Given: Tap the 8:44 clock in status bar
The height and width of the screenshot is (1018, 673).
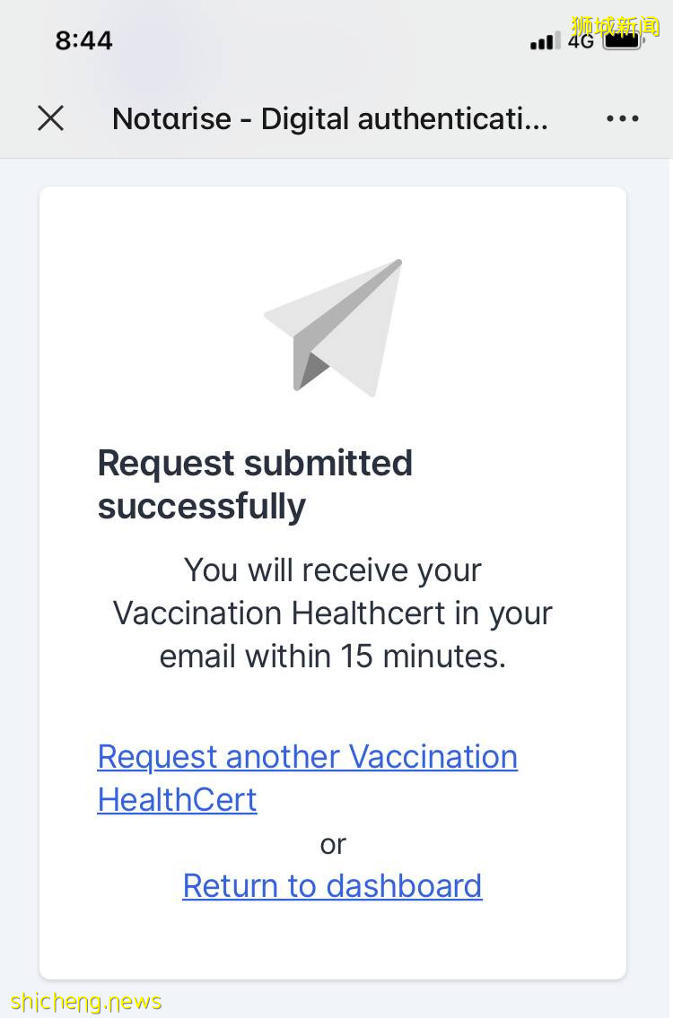Looking at the screenshot, I should click(x=83, y=40).
